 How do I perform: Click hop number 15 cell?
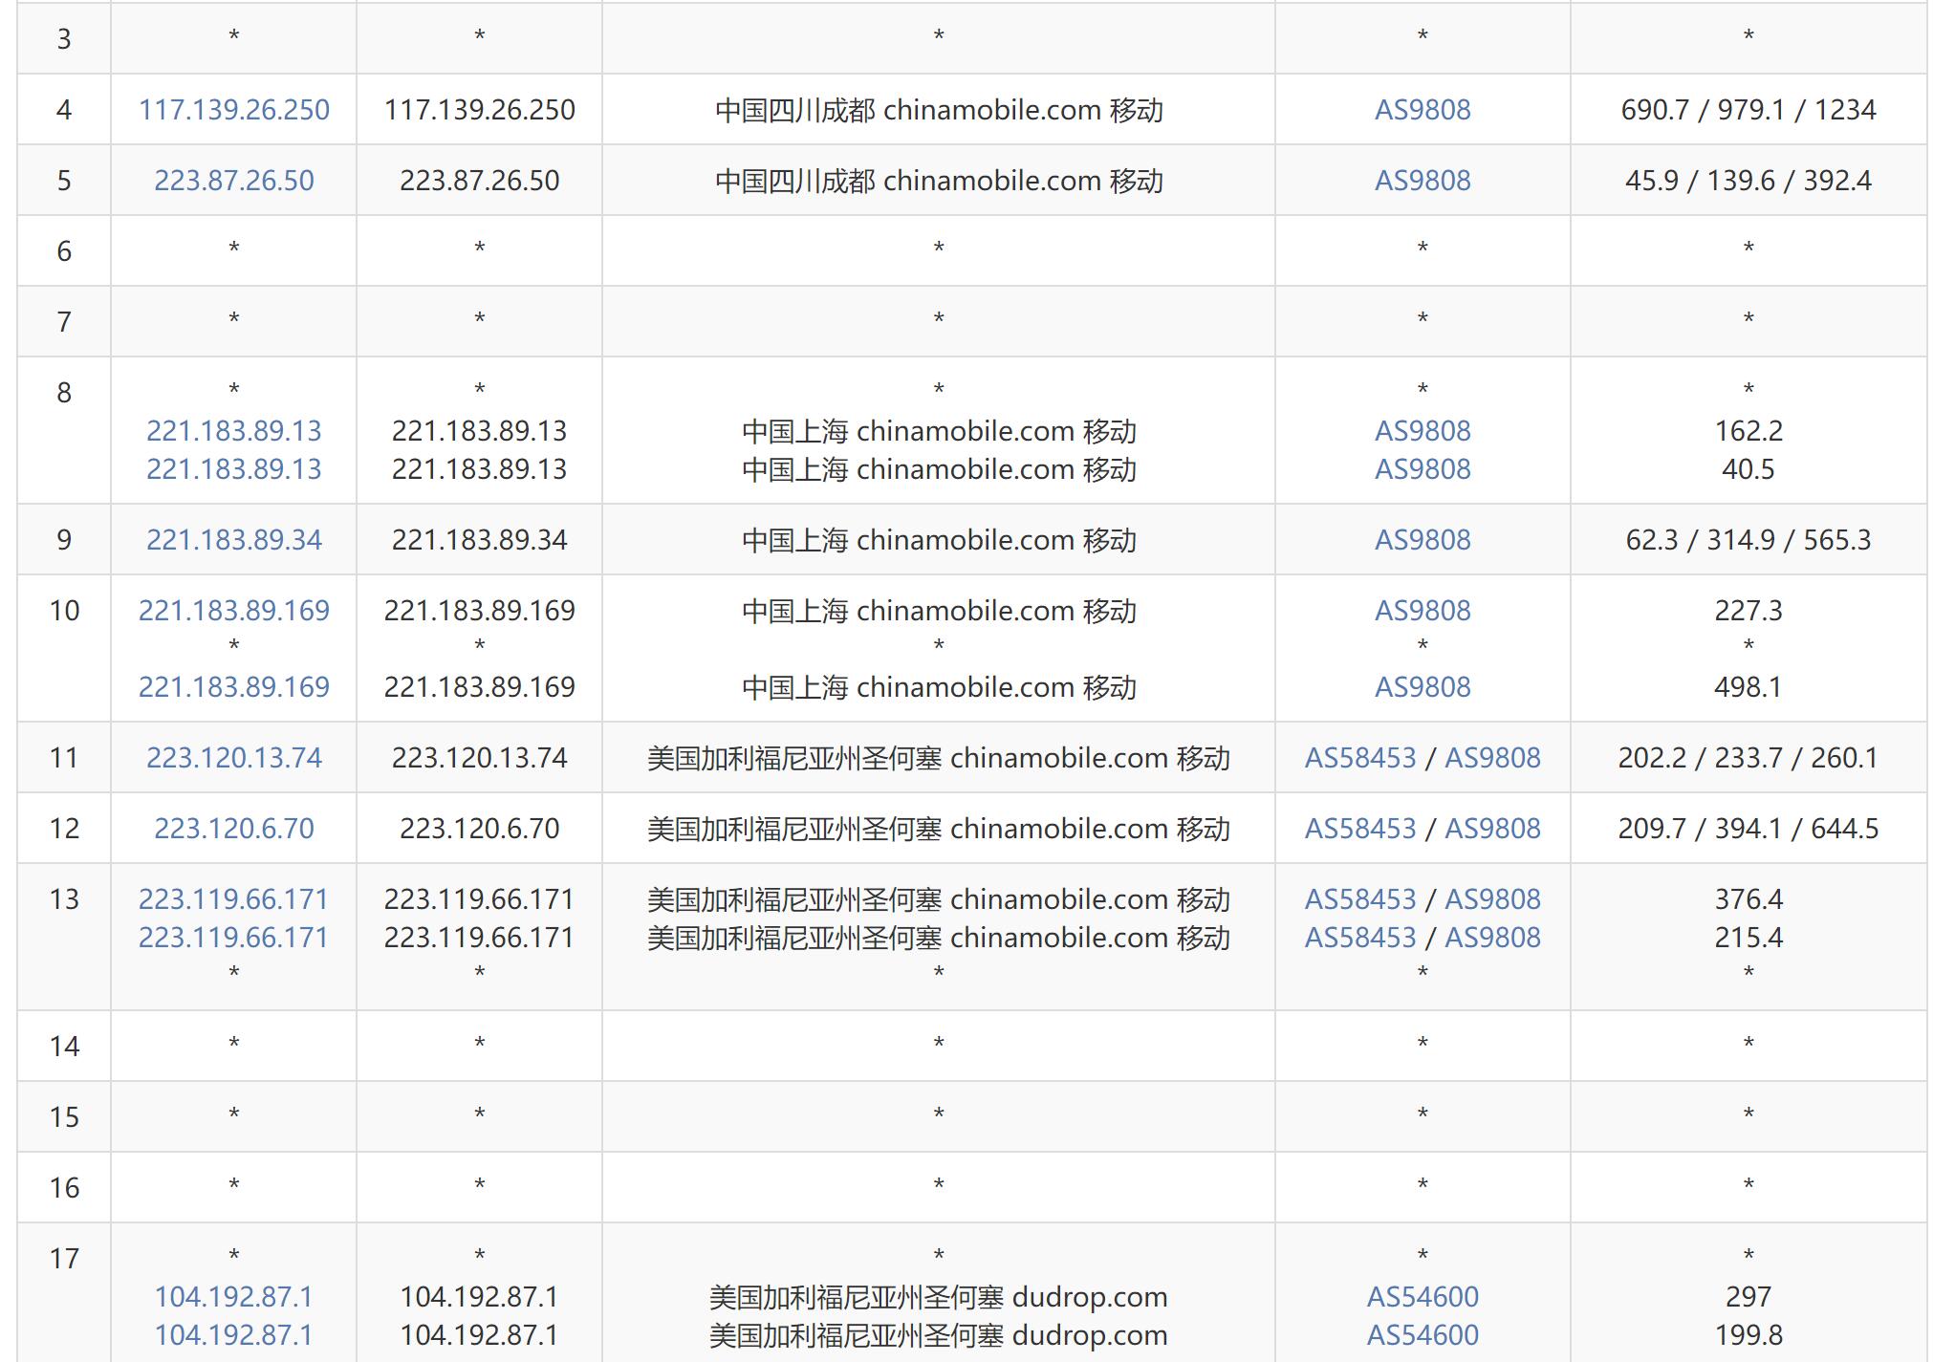pos(64,1117)
